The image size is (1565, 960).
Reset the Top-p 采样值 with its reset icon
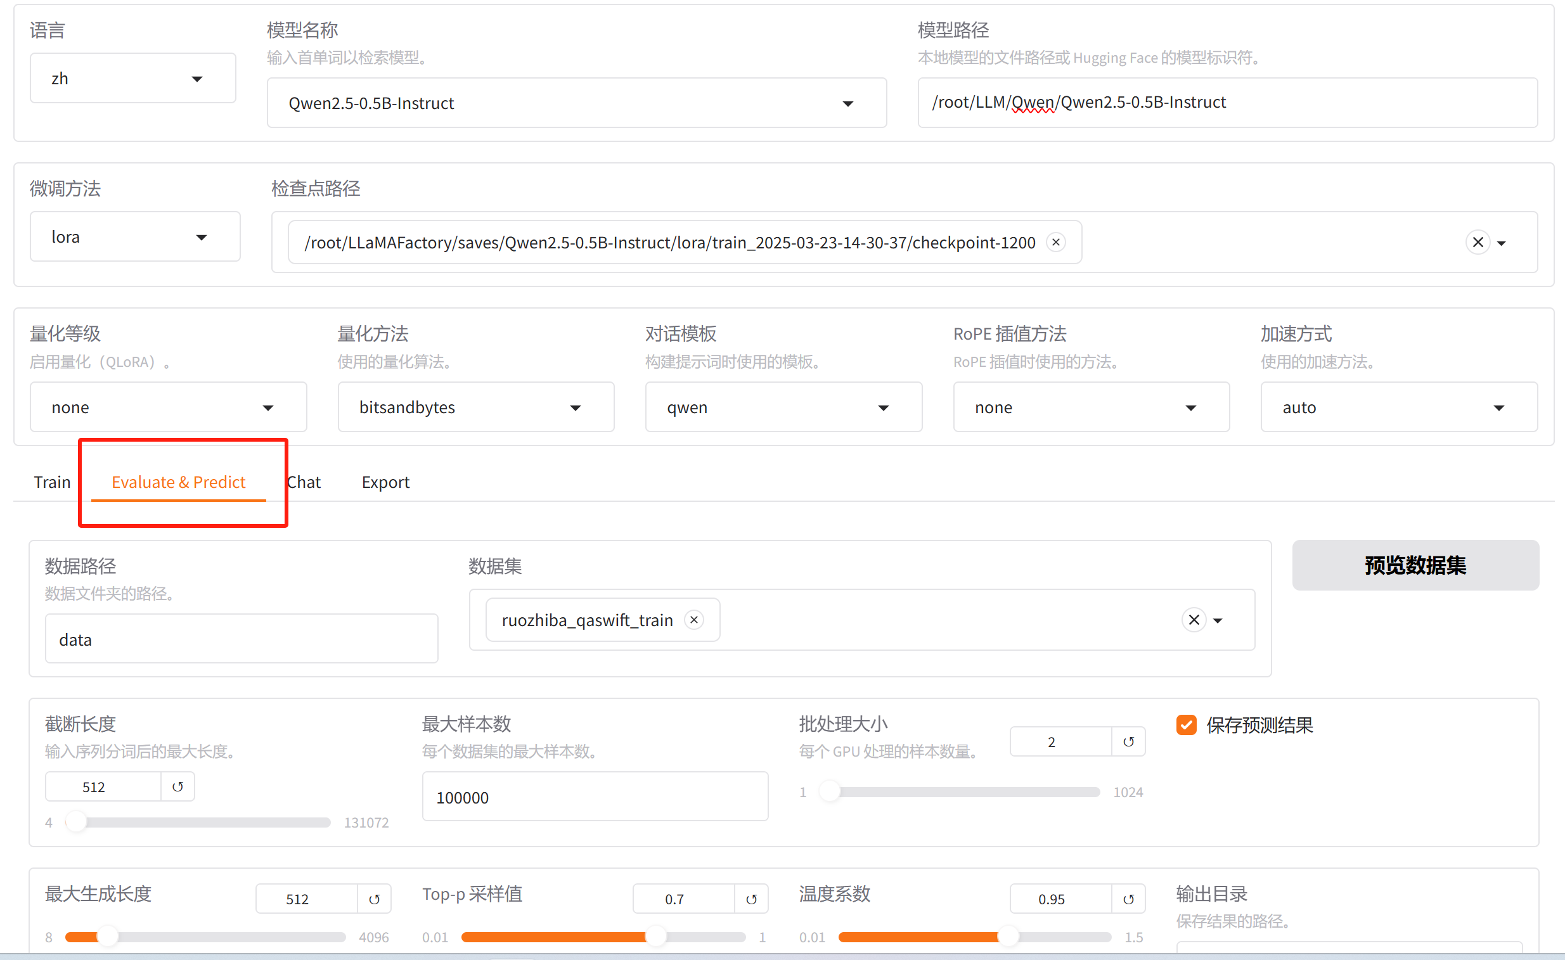pyautogui.click(x=751, y=899)
